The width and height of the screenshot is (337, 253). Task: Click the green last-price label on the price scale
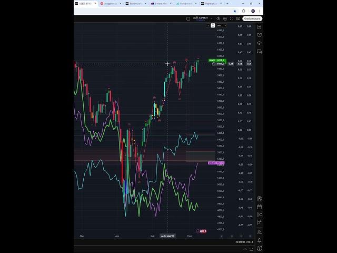point(217,61)
